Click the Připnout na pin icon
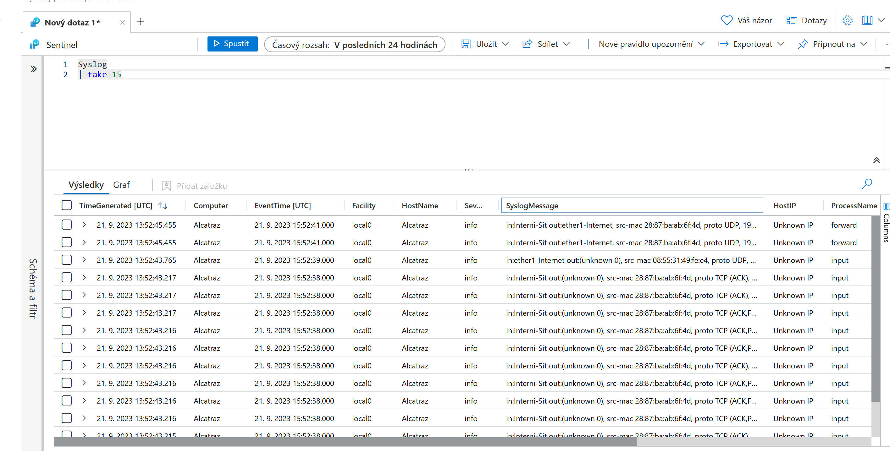 coord(803,44)
